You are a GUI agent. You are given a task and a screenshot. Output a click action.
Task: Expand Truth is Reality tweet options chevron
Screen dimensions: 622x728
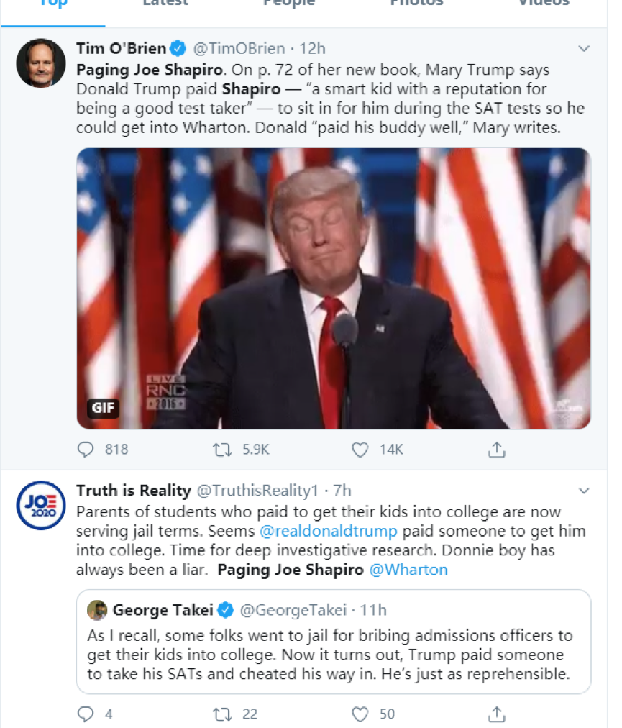point(584,491)
